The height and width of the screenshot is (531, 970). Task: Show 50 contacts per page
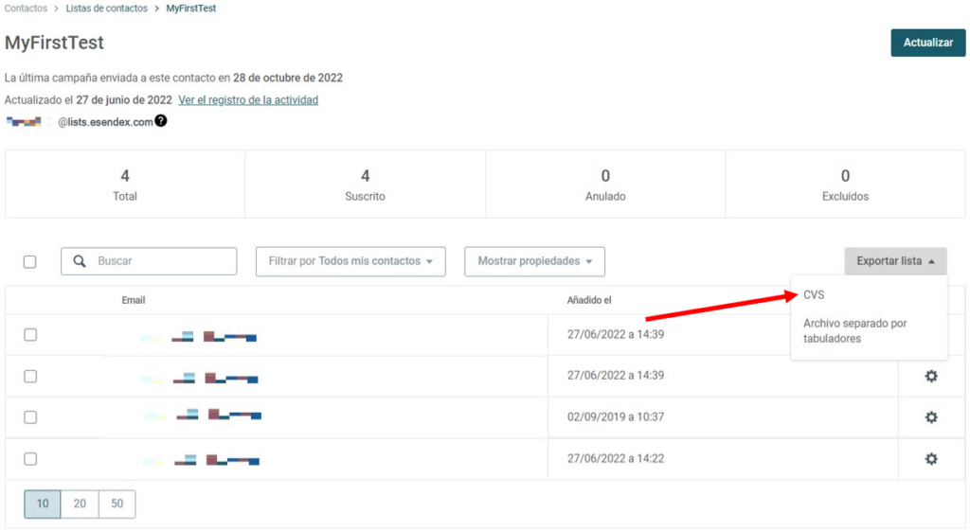117,504
